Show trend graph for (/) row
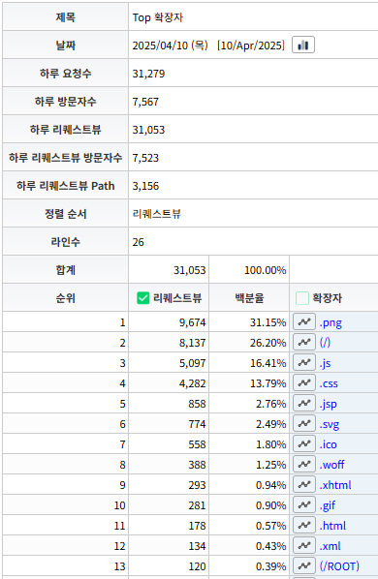This screenshot has height=579, width=378. (304, 343)
